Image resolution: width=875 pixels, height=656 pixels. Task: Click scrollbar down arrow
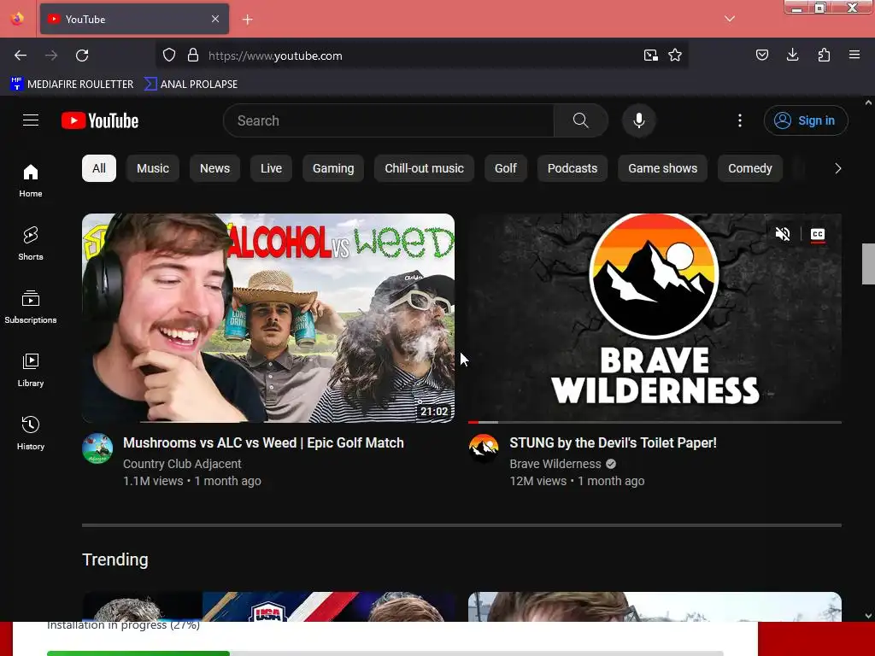coord(868,616)
